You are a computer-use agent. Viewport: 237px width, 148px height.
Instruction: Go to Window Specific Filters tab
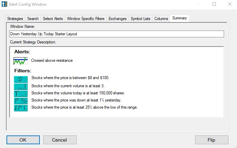coord(85,19)
